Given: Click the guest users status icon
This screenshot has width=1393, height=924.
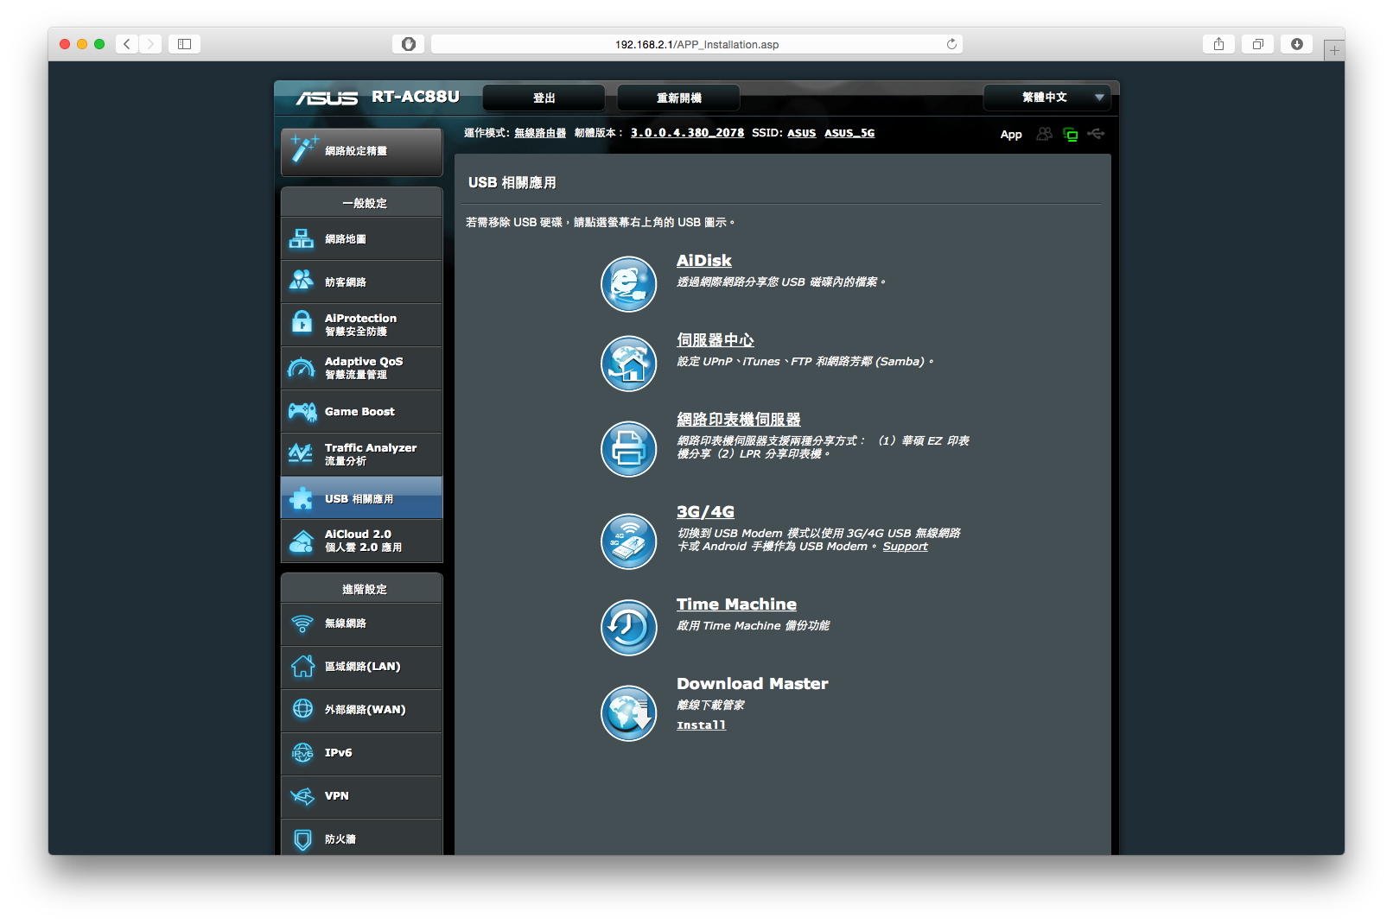Looking at the screenshot, I should [1044, 134].
